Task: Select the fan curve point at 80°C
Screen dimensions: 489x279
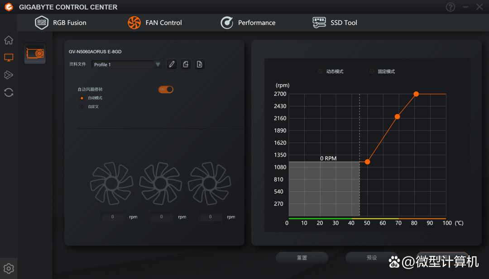Action: pos(416,94)
